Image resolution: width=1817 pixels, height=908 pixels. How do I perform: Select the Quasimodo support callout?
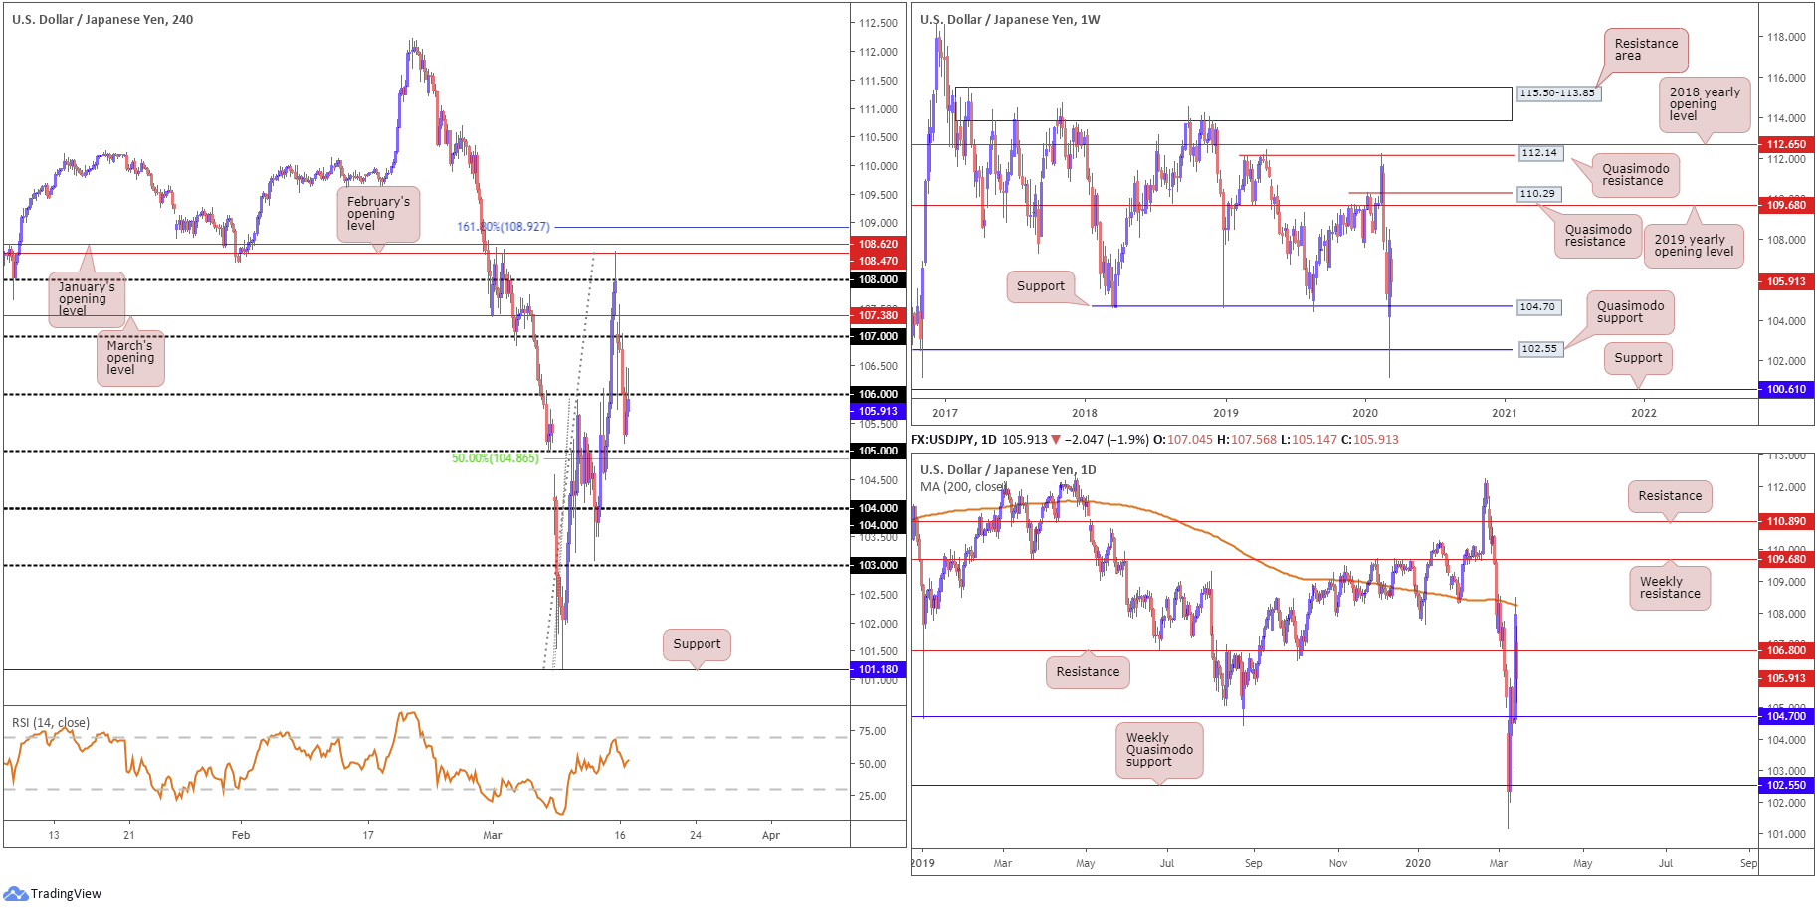pos(1630,312)
